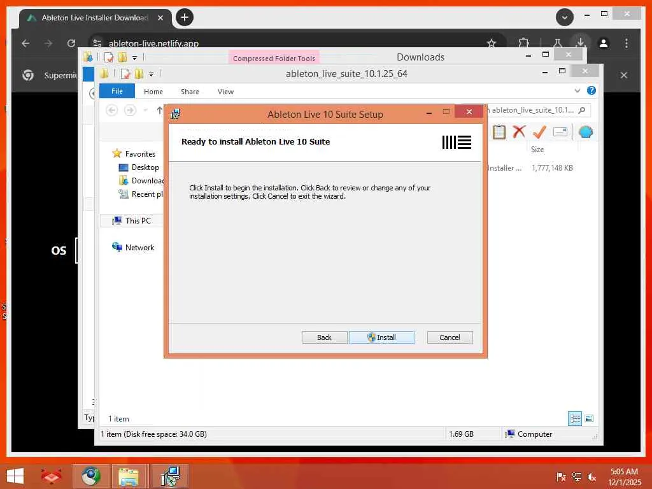Expand the Explorer ribbon chevron
652x489 pixels.
577,90
